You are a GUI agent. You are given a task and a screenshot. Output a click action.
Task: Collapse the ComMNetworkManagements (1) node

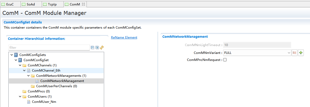(x=28, y=76)
